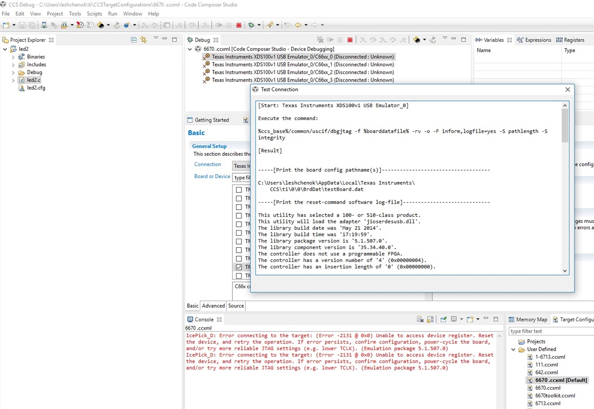Collapse all in Project Explorer toolbar
This screenshot has height=409, width=594.
(x=134, y=40)
